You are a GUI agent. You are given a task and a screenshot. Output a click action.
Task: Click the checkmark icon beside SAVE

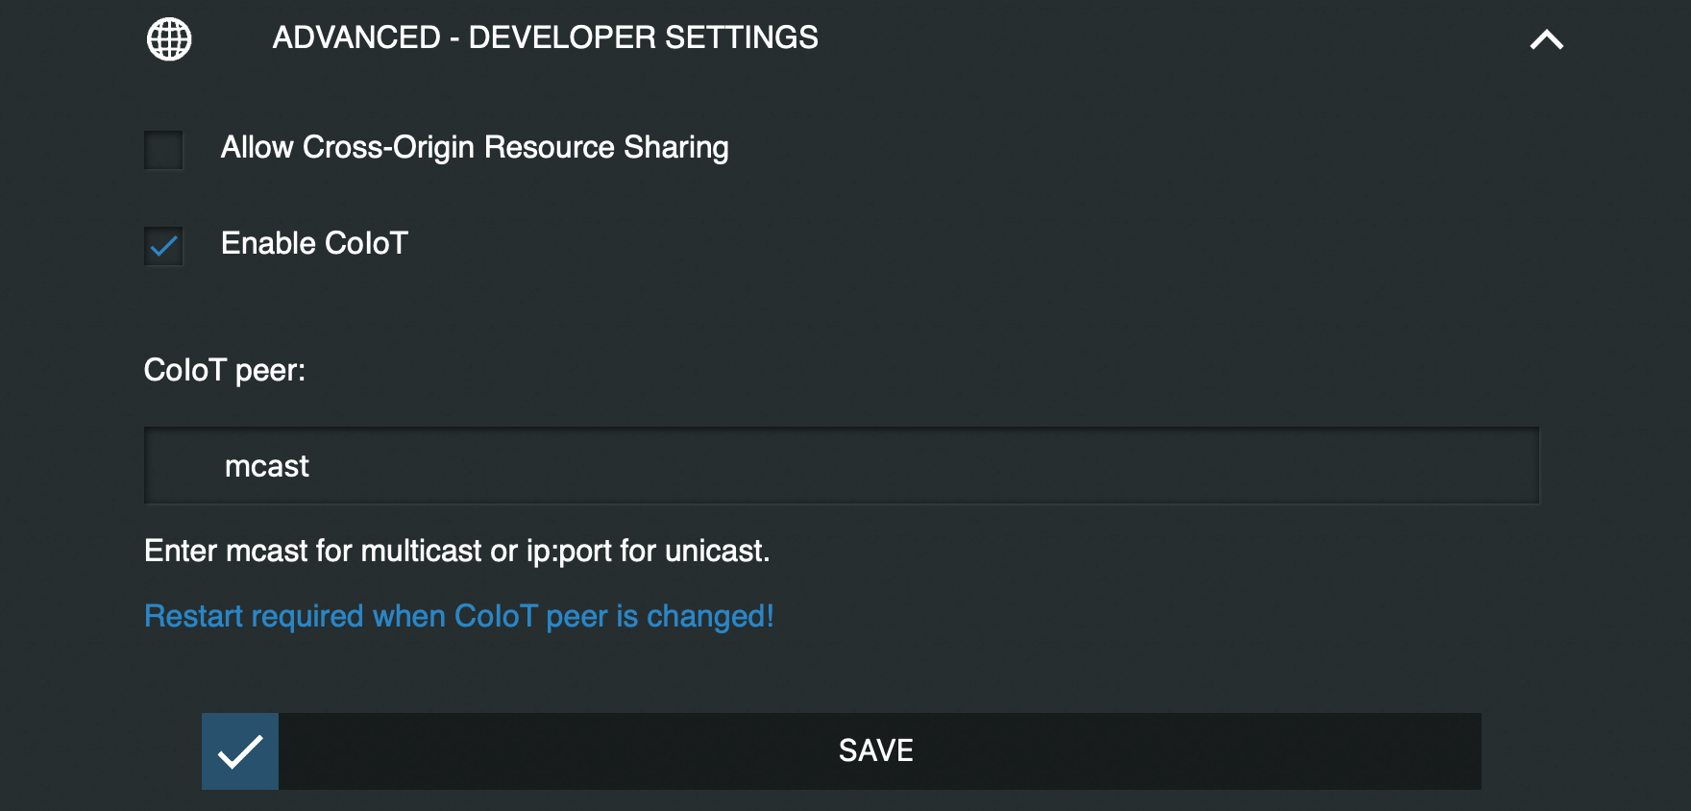click(240, 751)
